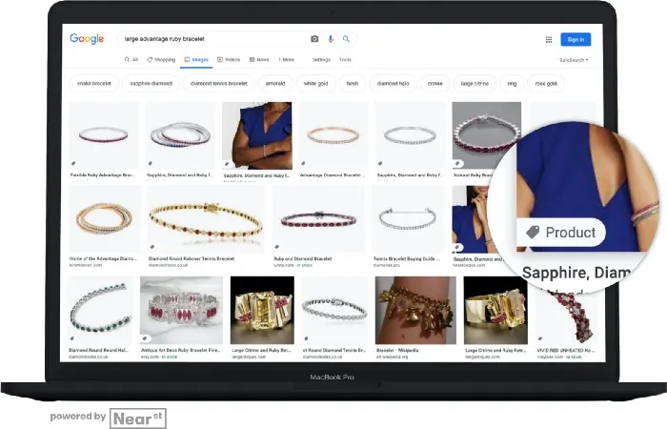The image size is (667, 429).
Task: Open search by image camera icon
Action: coord(314,39)
